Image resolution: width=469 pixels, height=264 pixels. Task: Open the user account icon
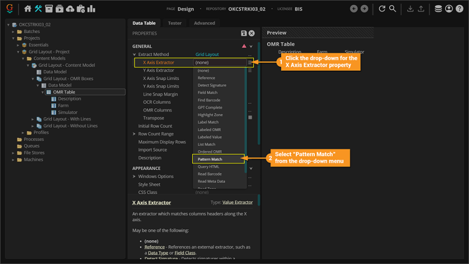point(449,9)
